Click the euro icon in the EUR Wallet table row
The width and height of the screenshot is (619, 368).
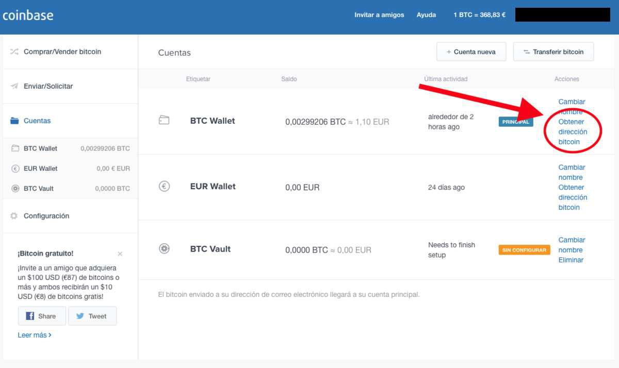coord(164,187)
